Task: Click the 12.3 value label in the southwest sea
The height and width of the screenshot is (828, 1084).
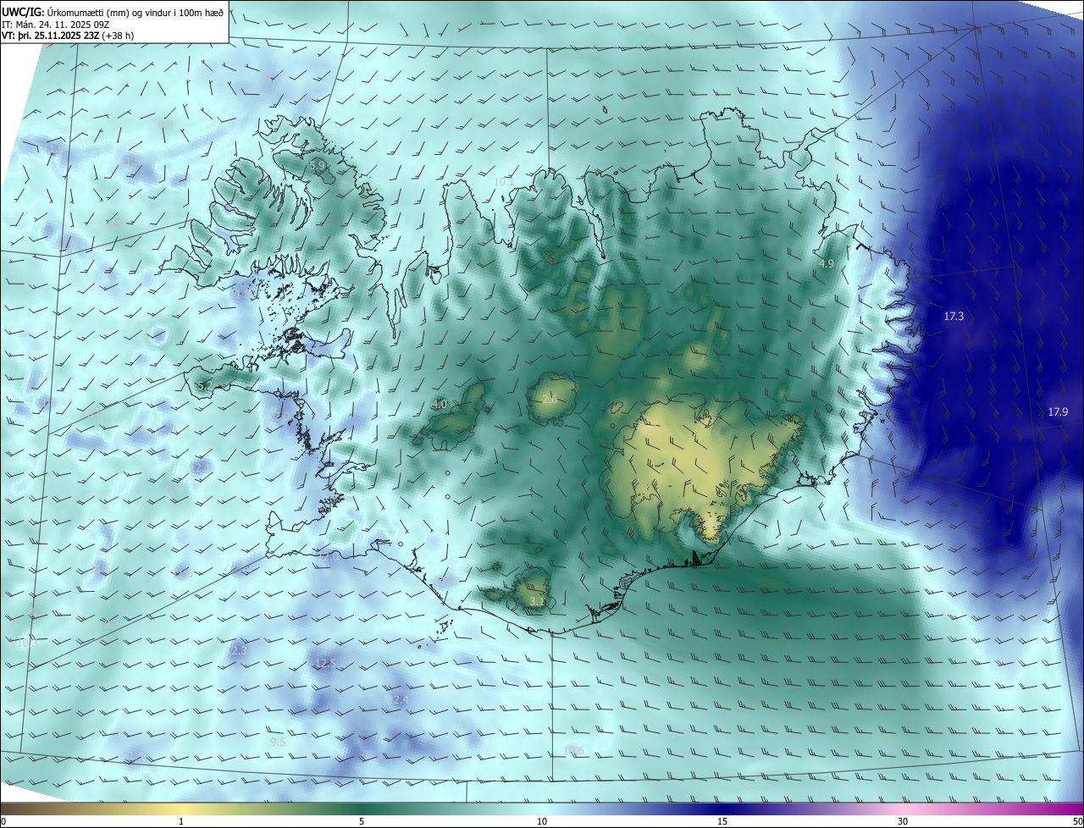Action: (236, 649)
